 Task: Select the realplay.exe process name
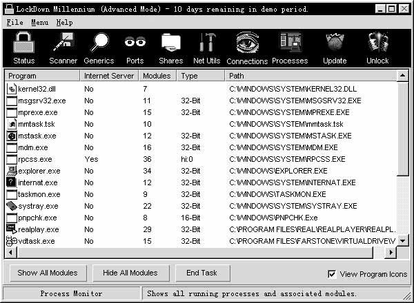38,229
